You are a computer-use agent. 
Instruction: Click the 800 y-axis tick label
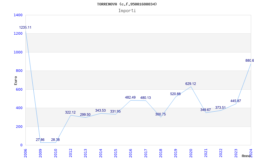click(19, 71)
